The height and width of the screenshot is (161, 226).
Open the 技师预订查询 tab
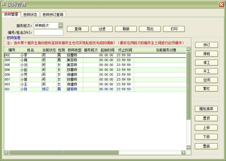tap(53, 15)
